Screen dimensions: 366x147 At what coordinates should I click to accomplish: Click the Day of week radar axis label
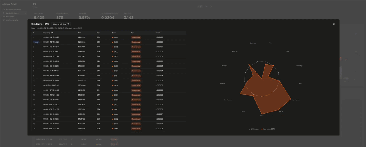228,100
